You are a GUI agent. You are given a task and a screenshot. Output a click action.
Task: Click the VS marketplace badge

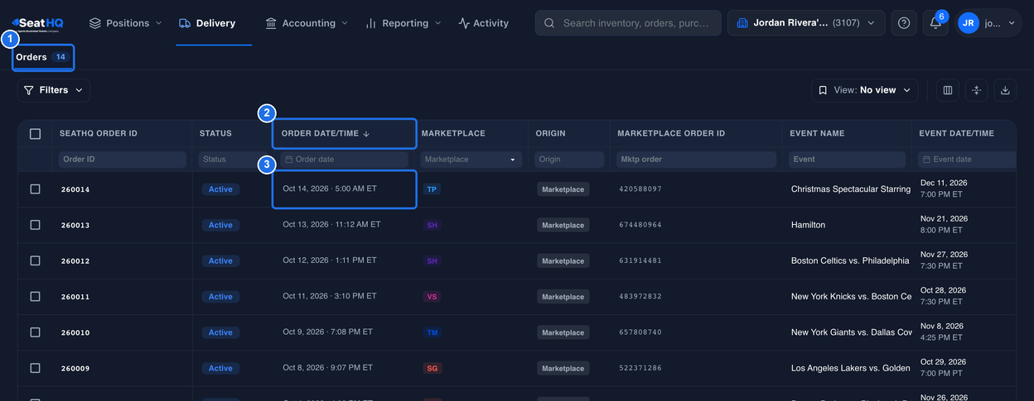point(432,297)
